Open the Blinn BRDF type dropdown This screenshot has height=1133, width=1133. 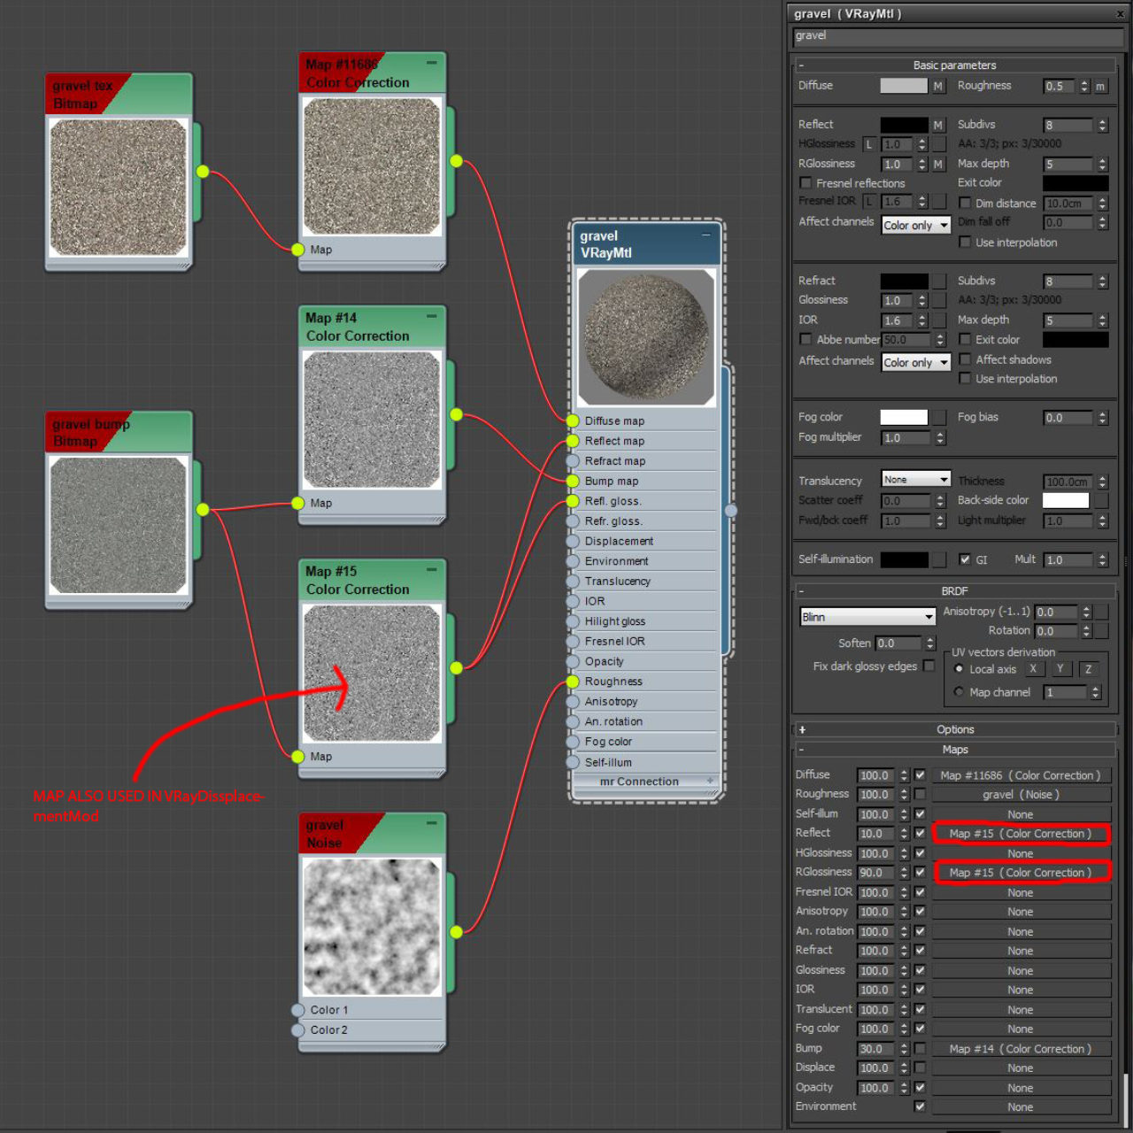pyautogui.click(x=867, y=617)
